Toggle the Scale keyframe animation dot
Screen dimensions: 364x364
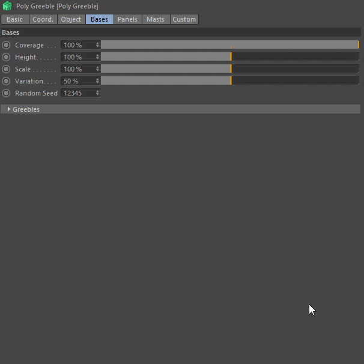[6, 69]
